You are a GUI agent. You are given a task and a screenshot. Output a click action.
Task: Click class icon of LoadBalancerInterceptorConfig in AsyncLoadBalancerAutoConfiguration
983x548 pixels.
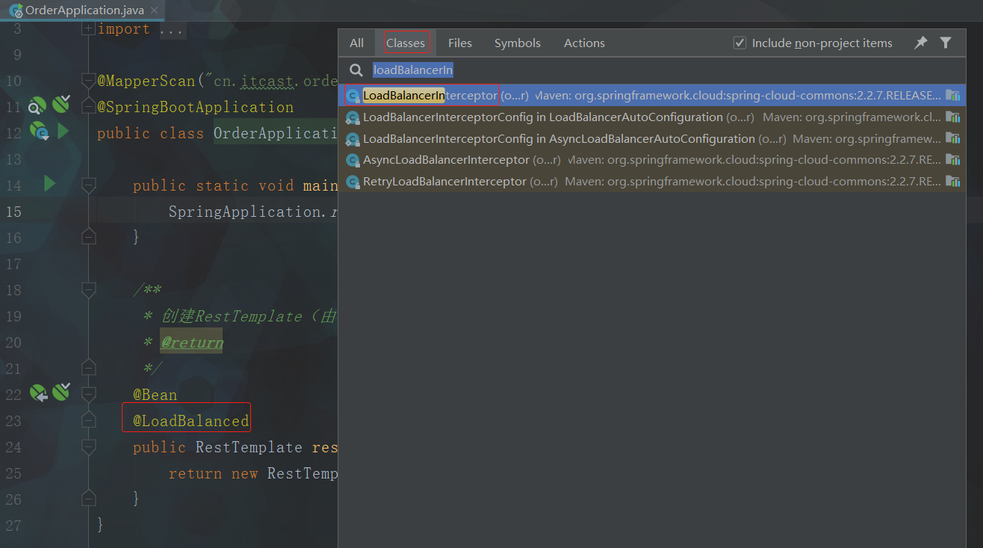353,139
